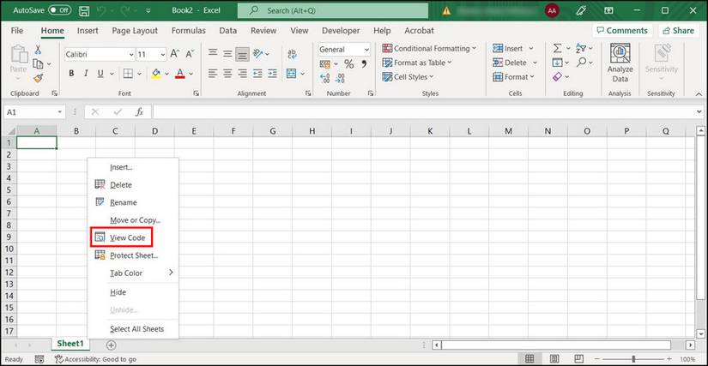Screen dimensions: 708x366
Task: Click the AutoSum sigma icon
Action: 558,49
